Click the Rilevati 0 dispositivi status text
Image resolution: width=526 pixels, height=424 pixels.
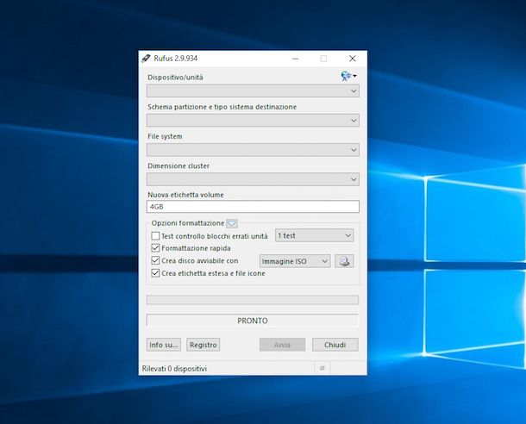174,369
